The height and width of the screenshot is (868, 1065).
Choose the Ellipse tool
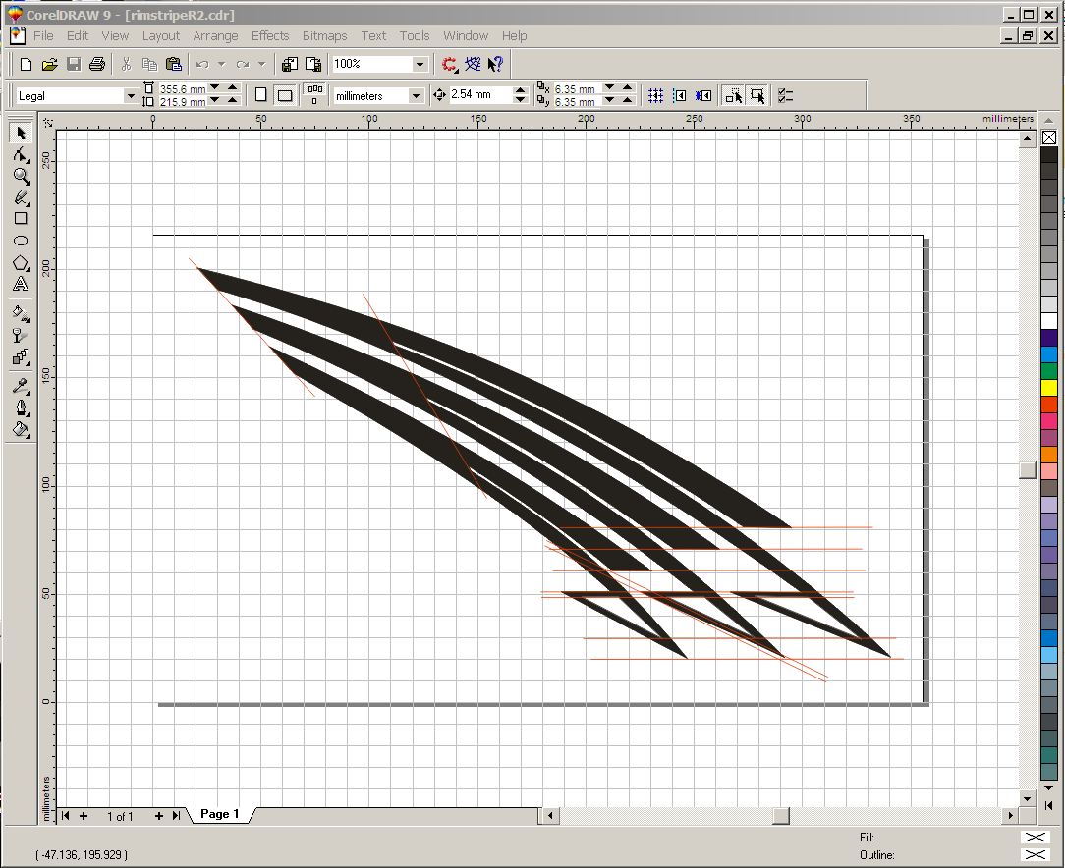pos(21,241)
